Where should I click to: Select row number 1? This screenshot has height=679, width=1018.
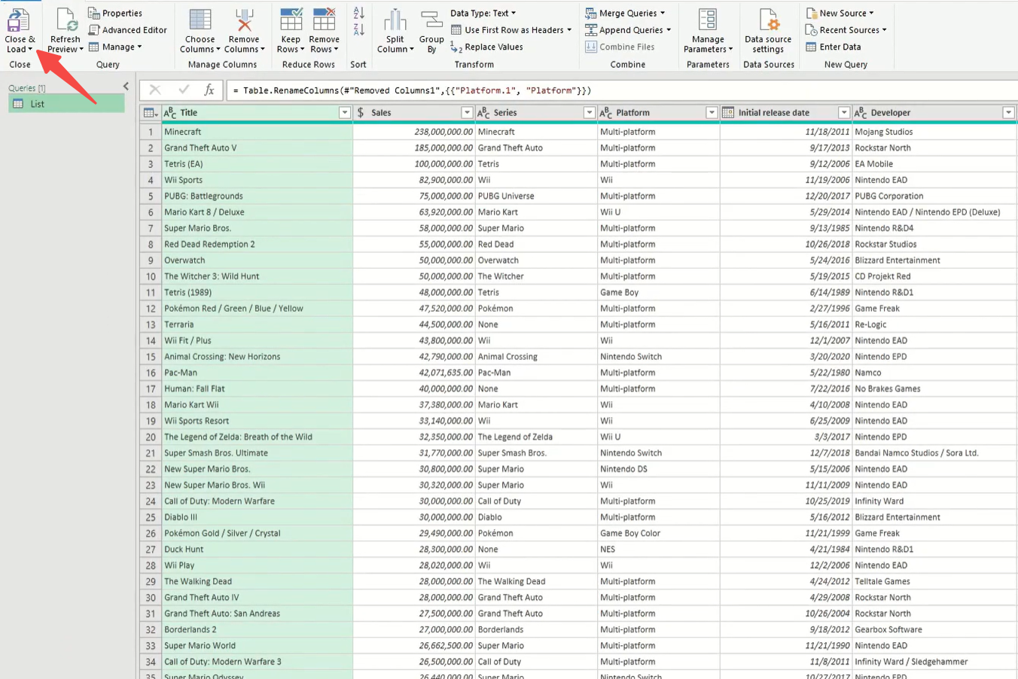click(150, 132)
